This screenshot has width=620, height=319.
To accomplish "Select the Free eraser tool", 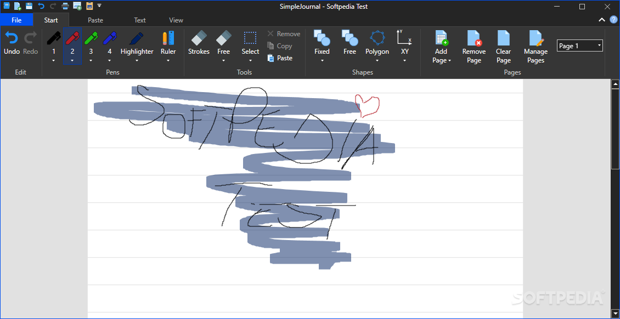I will click(223, 43).
